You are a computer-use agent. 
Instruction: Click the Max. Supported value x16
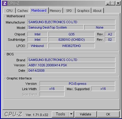(x=103, y=89)
